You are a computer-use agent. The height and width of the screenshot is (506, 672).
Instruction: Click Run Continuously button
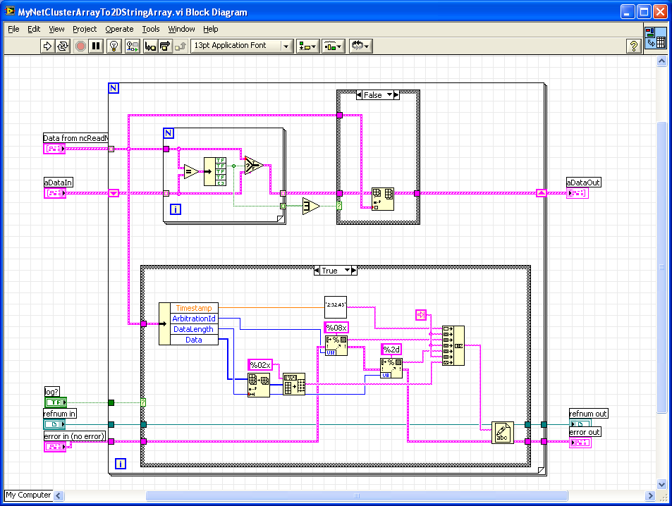pyautogui.click(x=63, y=46)
